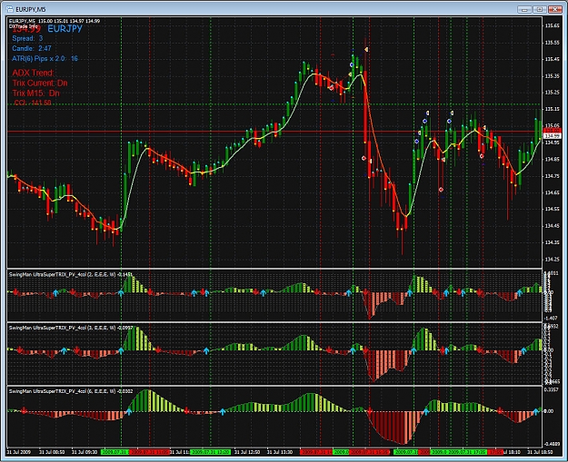Select the red horizontal price line across the chart
568x462 pixels.
coord(274,132)
